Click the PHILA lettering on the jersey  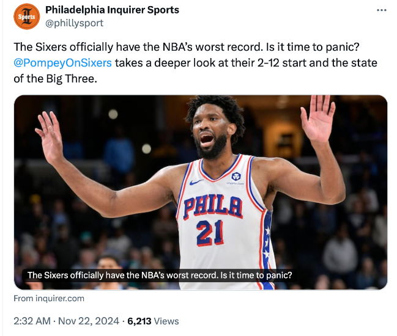pos(213,206)
